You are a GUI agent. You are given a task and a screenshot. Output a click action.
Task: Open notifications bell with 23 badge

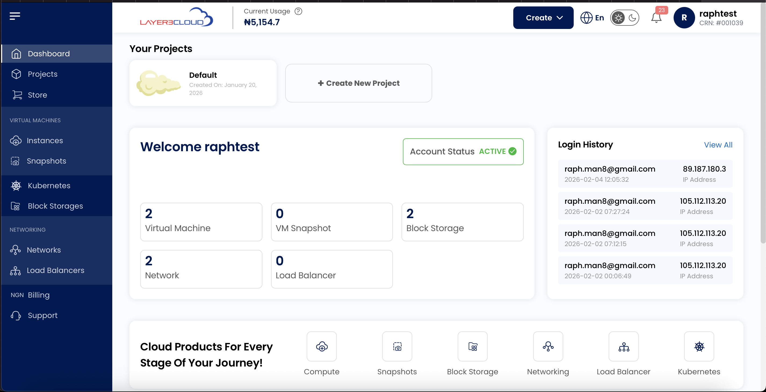click(x=657, y=18)
